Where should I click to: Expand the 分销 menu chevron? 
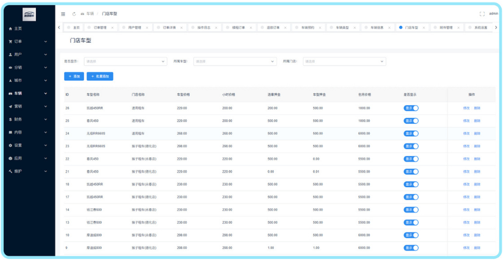click(x=46, y=67)
